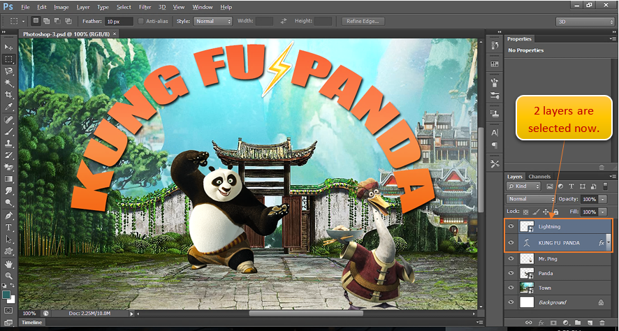Image resolution: width=619 pixels, height=331 pixels.
Task: Toggle Quick Mask mode icon
Action: point(8,311)
